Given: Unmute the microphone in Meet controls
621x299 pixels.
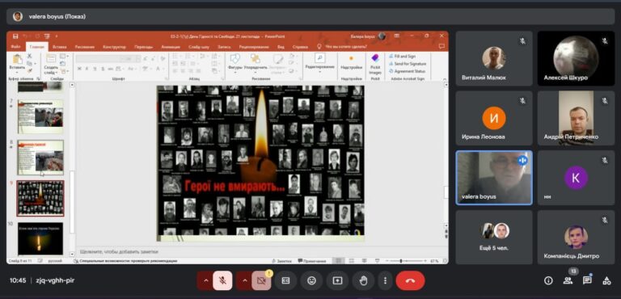Looking at the screenshot, I should (222, 280).
